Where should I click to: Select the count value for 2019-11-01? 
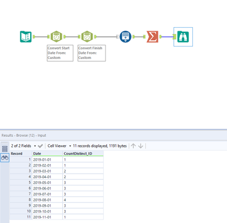pos(83,217)
